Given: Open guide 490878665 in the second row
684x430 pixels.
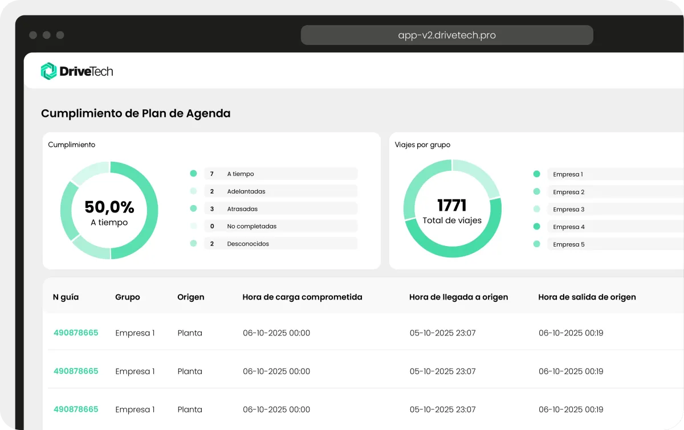Looking at the screenshot, I should (x=76, y=371).
